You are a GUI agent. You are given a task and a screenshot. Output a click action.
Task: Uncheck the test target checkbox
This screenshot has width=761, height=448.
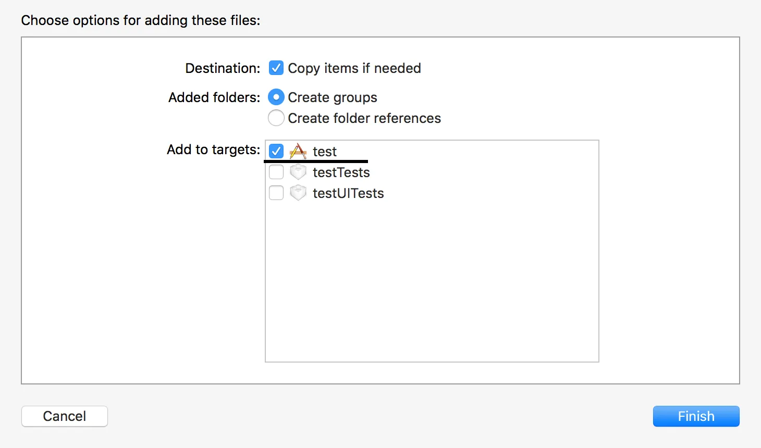pyautogui.click(x=276, y=151)
